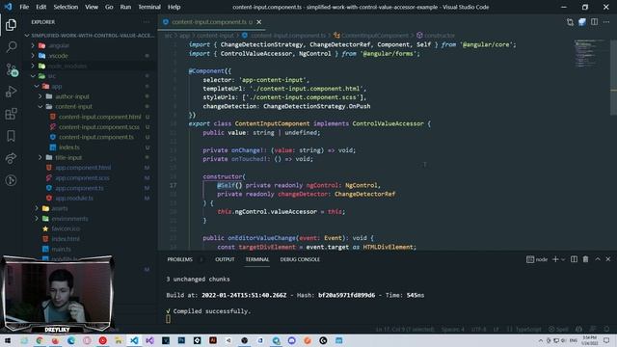Open the Bookmarks view in the activity bar

(x=11, y=136)
